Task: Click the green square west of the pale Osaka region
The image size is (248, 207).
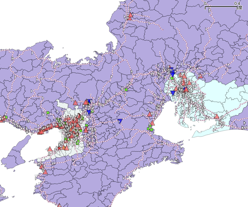Action: 48,113
